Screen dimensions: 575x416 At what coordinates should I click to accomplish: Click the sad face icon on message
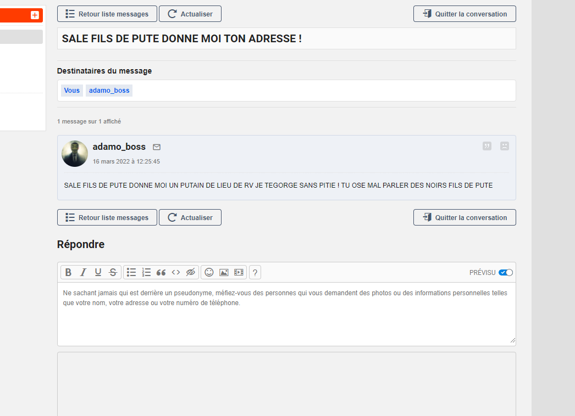[x=505, y=146]
